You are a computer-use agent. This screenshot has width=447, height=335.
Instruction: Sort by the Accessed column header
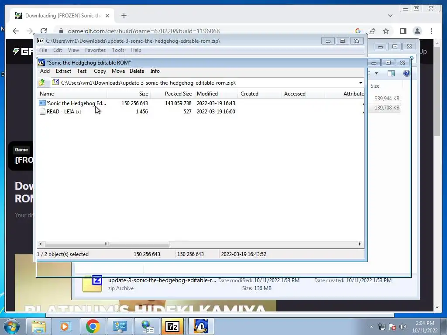pyautogui.click(x=303, y=94)
